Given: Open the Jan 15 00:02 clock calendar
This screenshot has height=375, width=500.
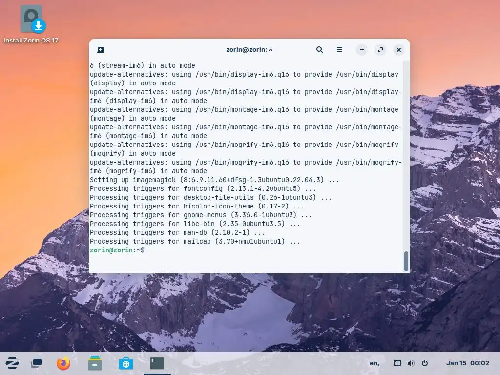Looking at the screenshot, I should pyautogui.click(x=467, y=363).
